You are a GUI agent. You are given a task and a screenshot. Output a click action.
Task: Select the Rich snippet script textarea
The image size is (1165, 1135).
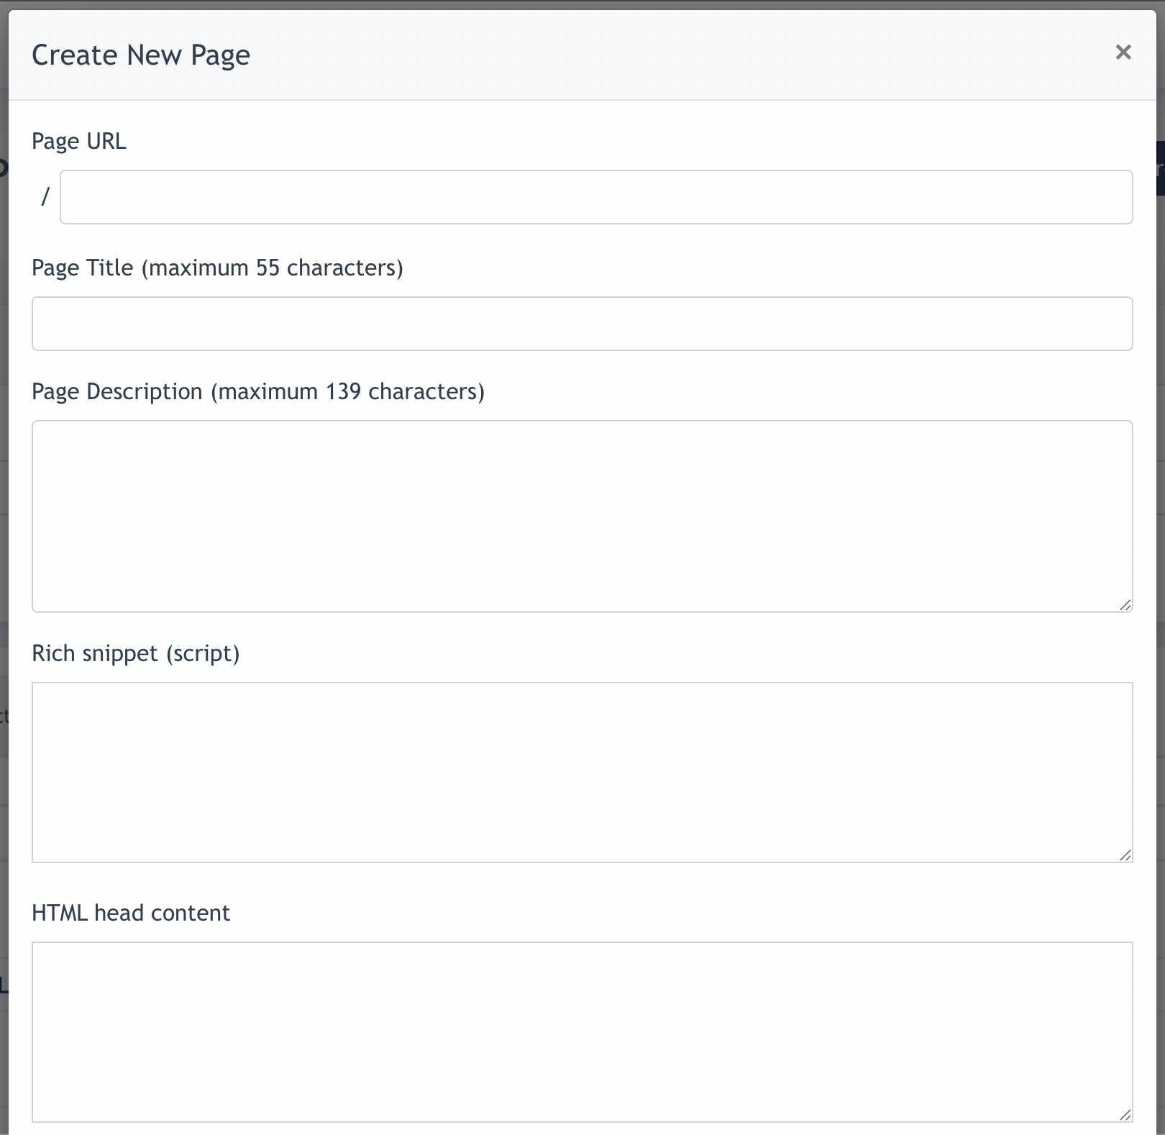click(x=582, y=772)
